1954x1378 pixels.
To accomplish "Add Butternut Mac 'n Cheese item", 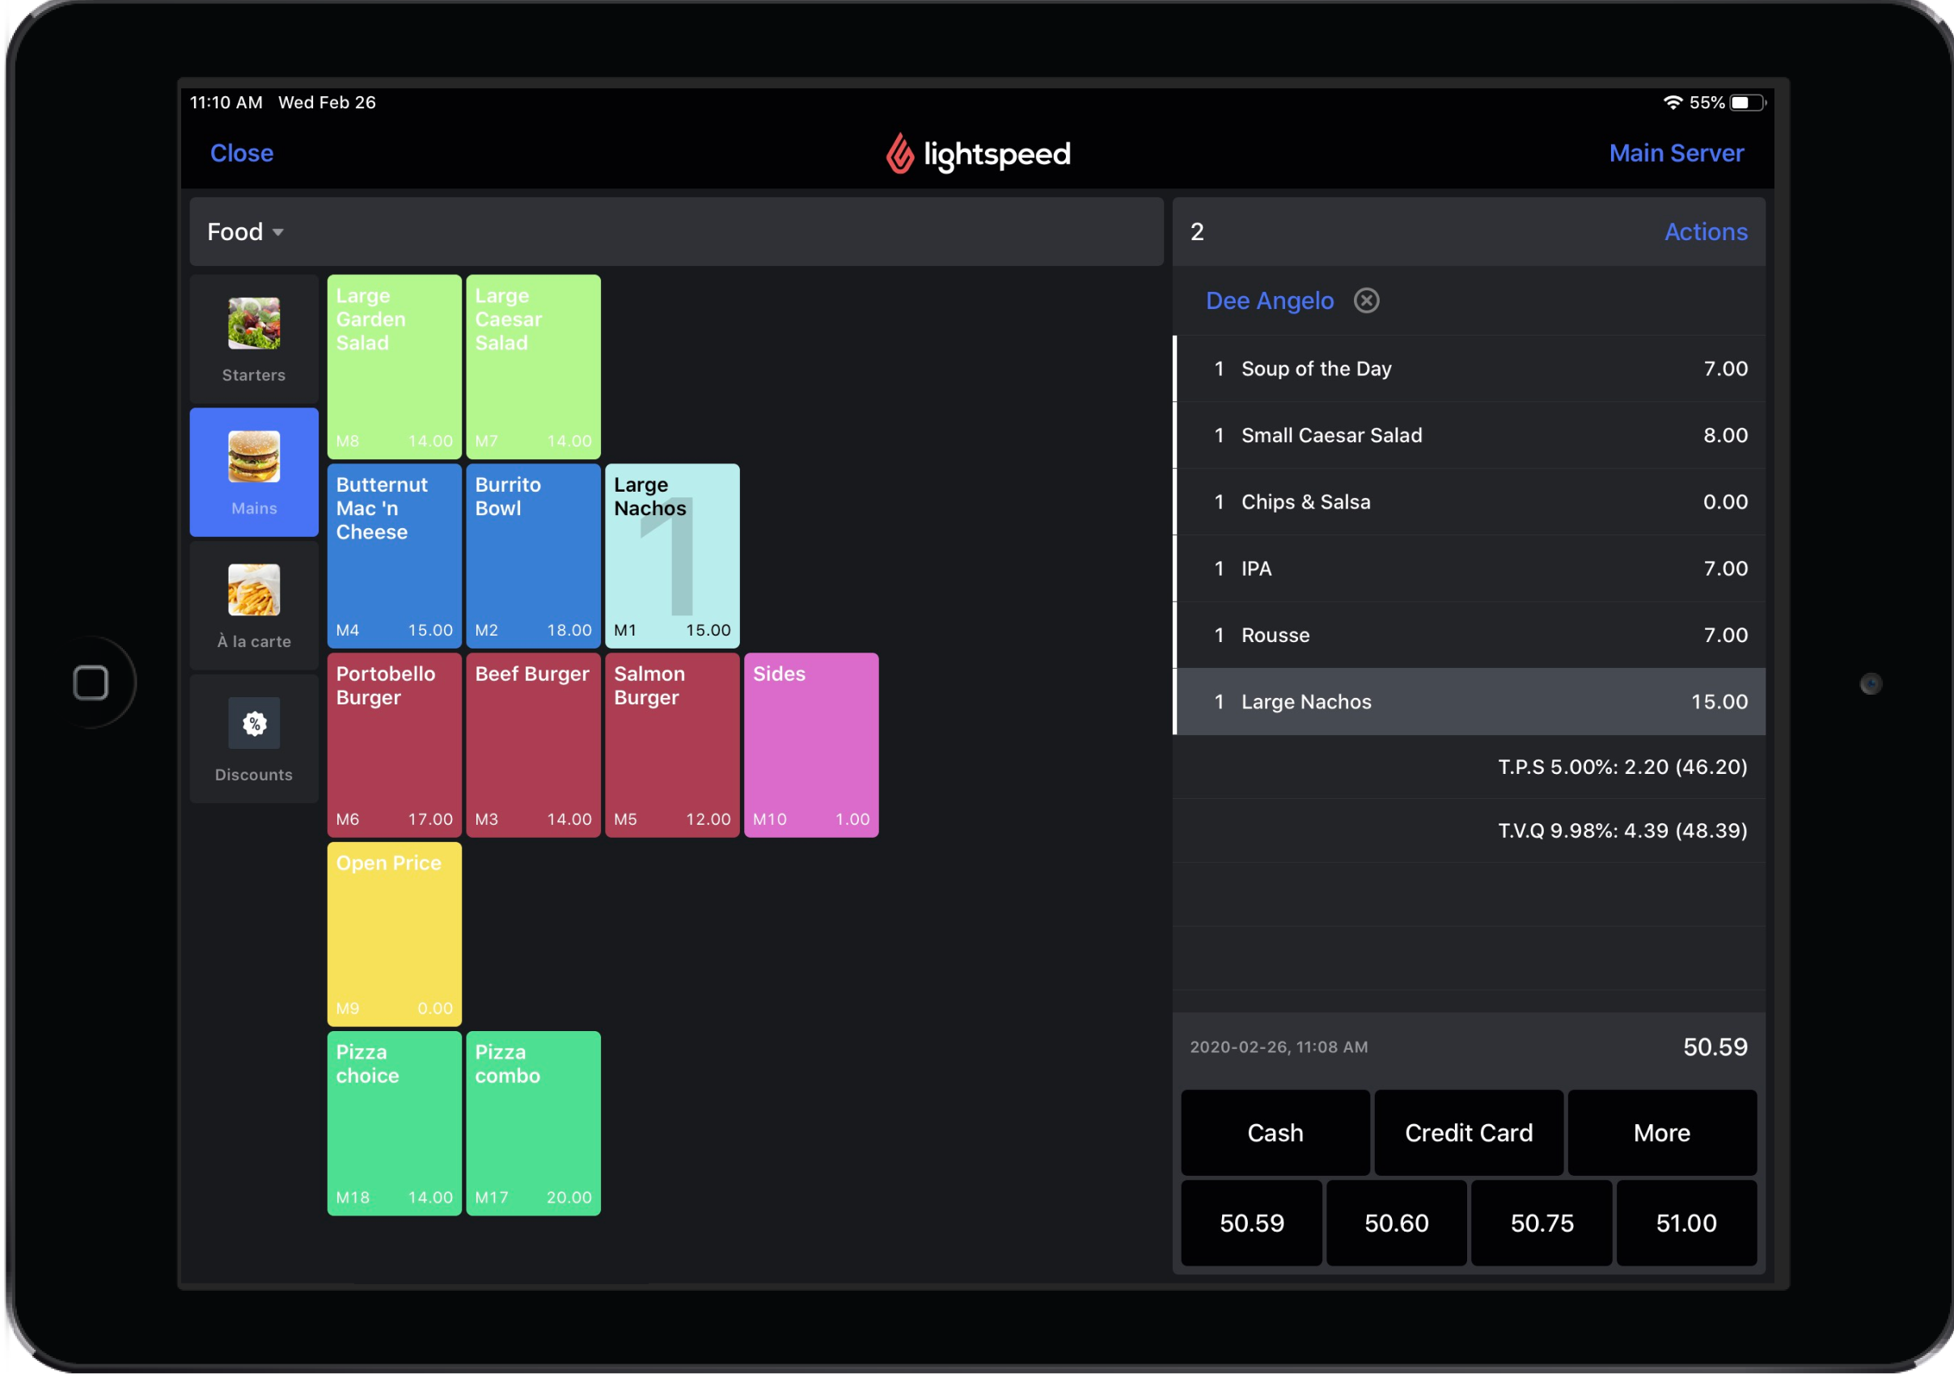I will (x=395, y=556).
